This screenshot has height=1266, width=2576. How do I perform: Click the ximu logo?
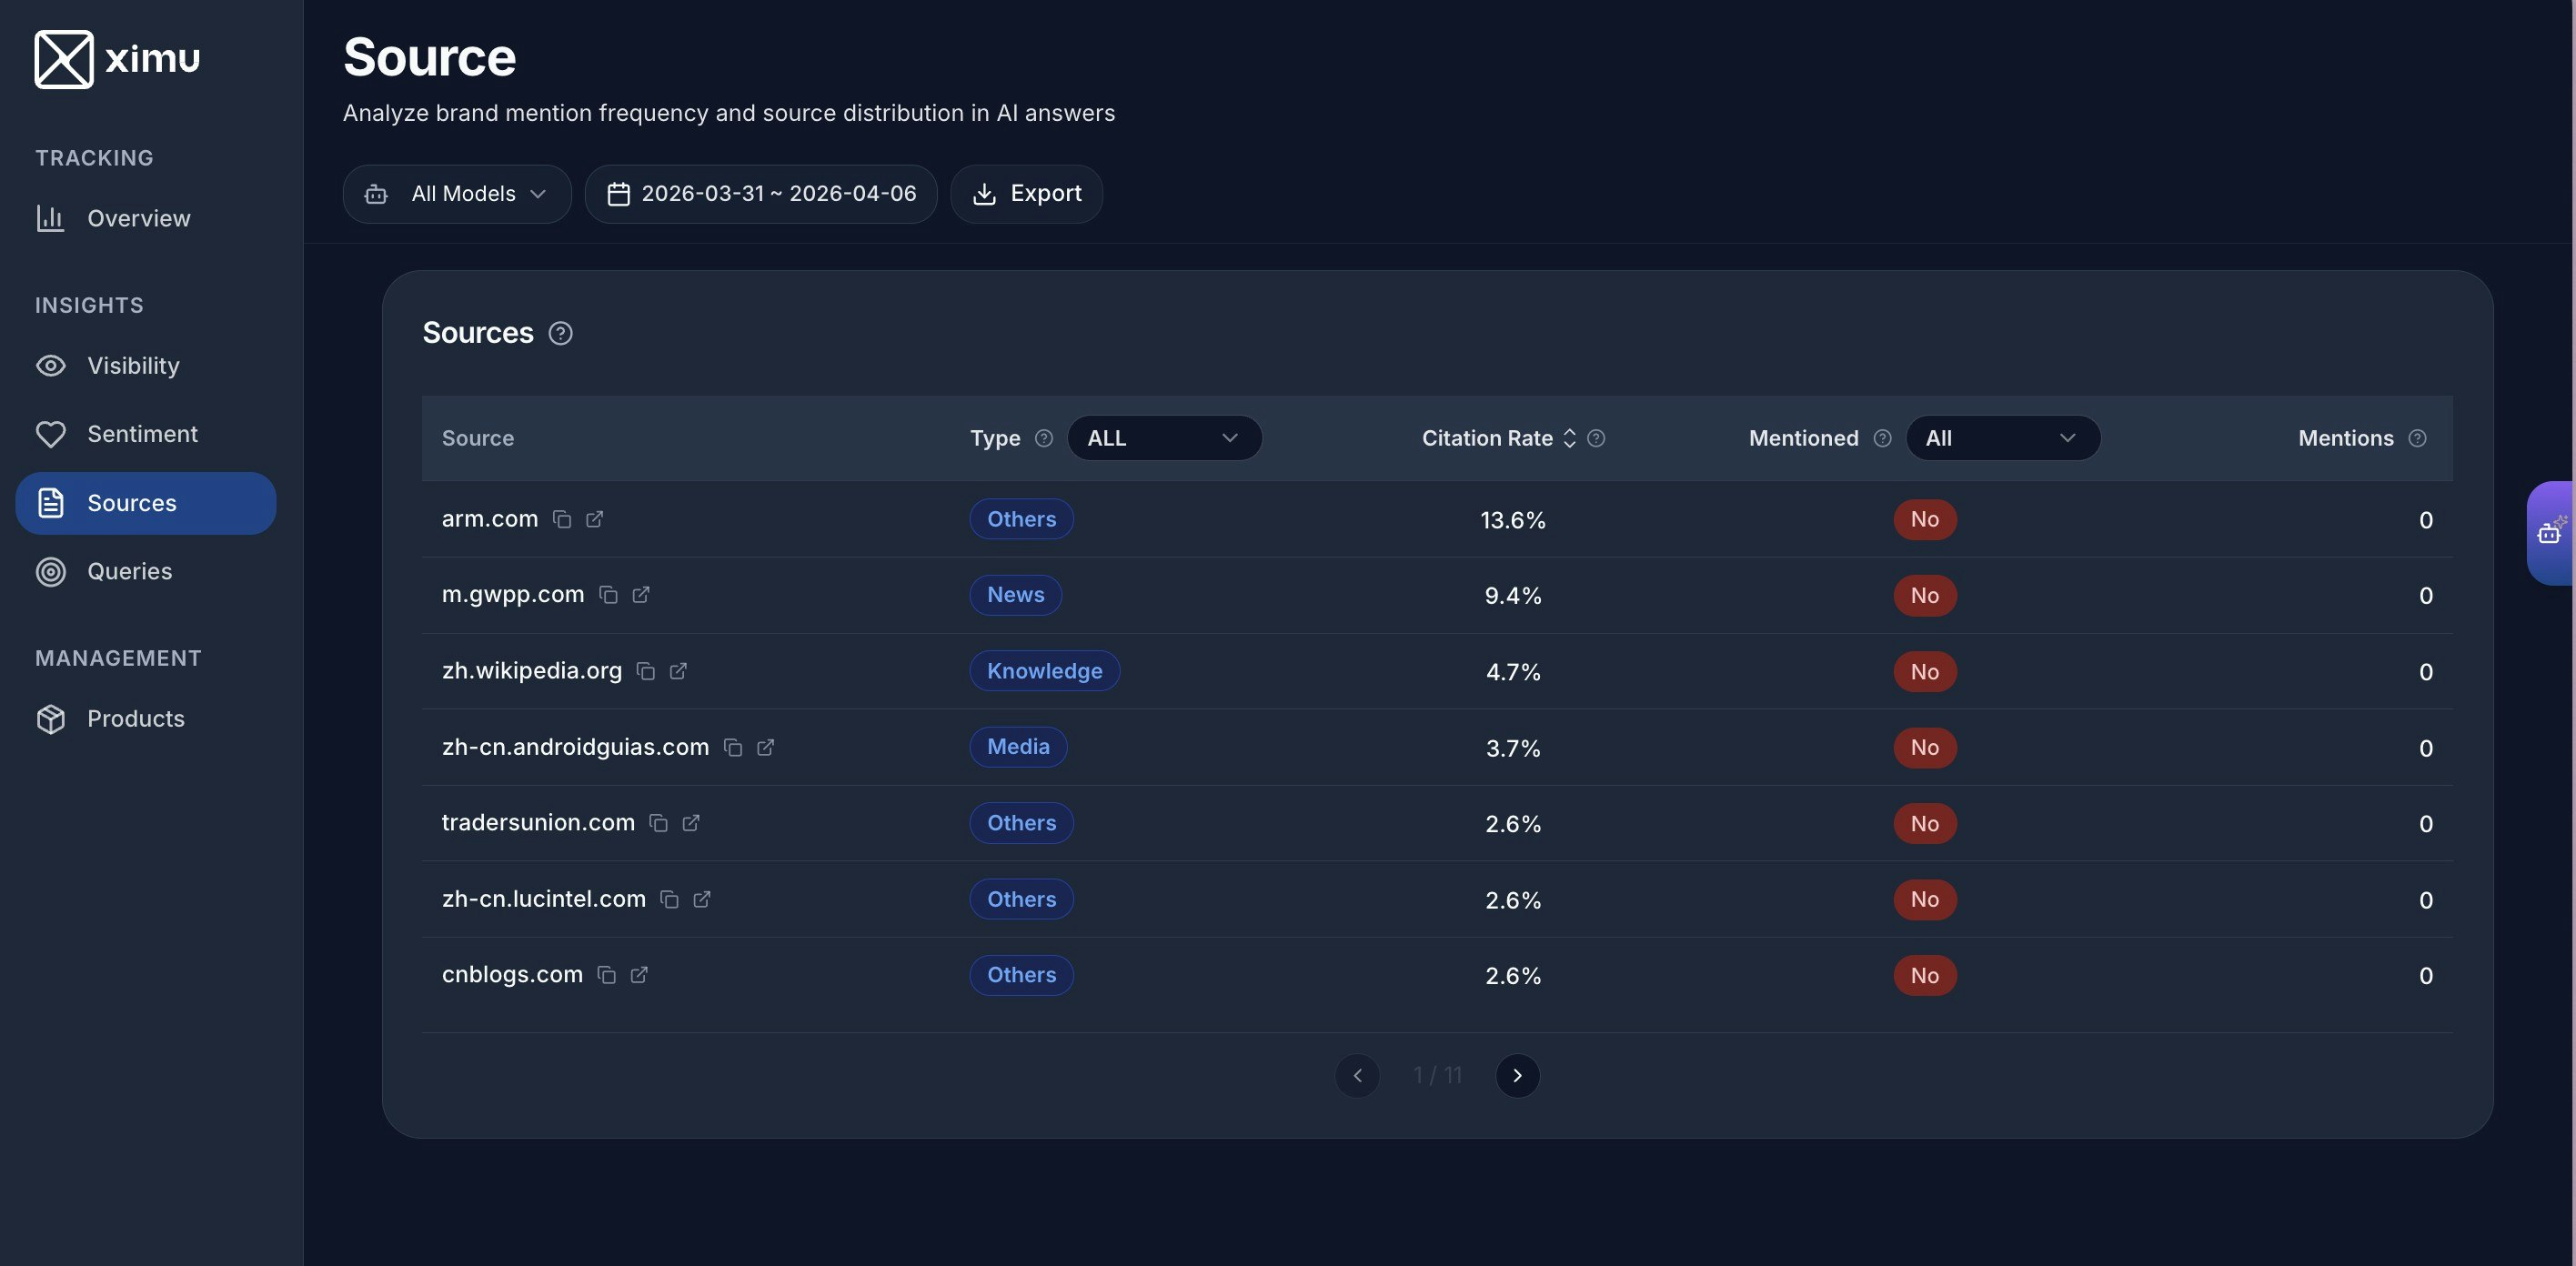(x=117, y=59)
